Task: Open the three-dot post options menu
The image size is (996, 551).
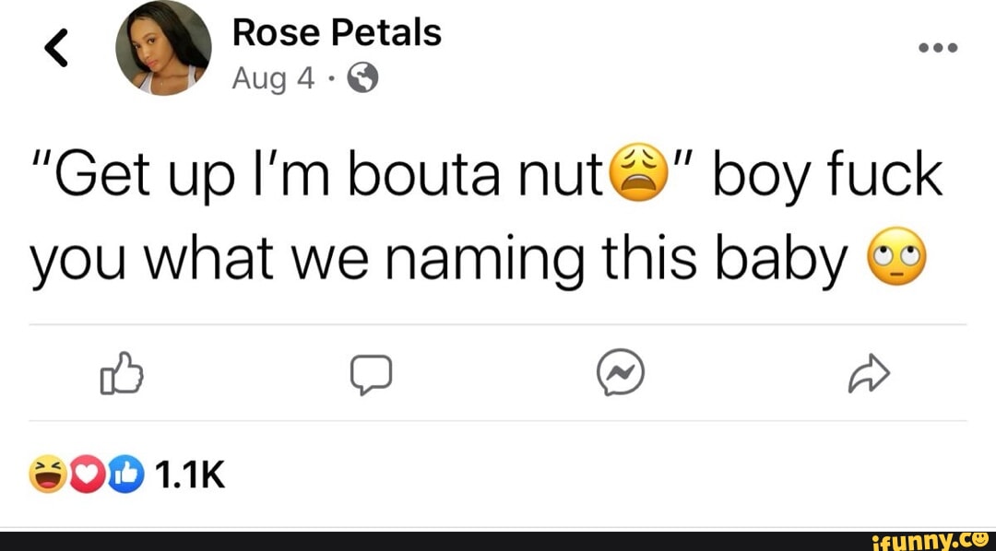Action: click(x=939, y=47)
